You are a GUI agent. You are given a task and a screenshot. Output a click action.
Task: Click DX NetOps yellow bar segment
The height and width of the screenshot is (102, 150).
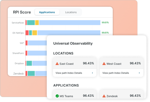point(35,33)
